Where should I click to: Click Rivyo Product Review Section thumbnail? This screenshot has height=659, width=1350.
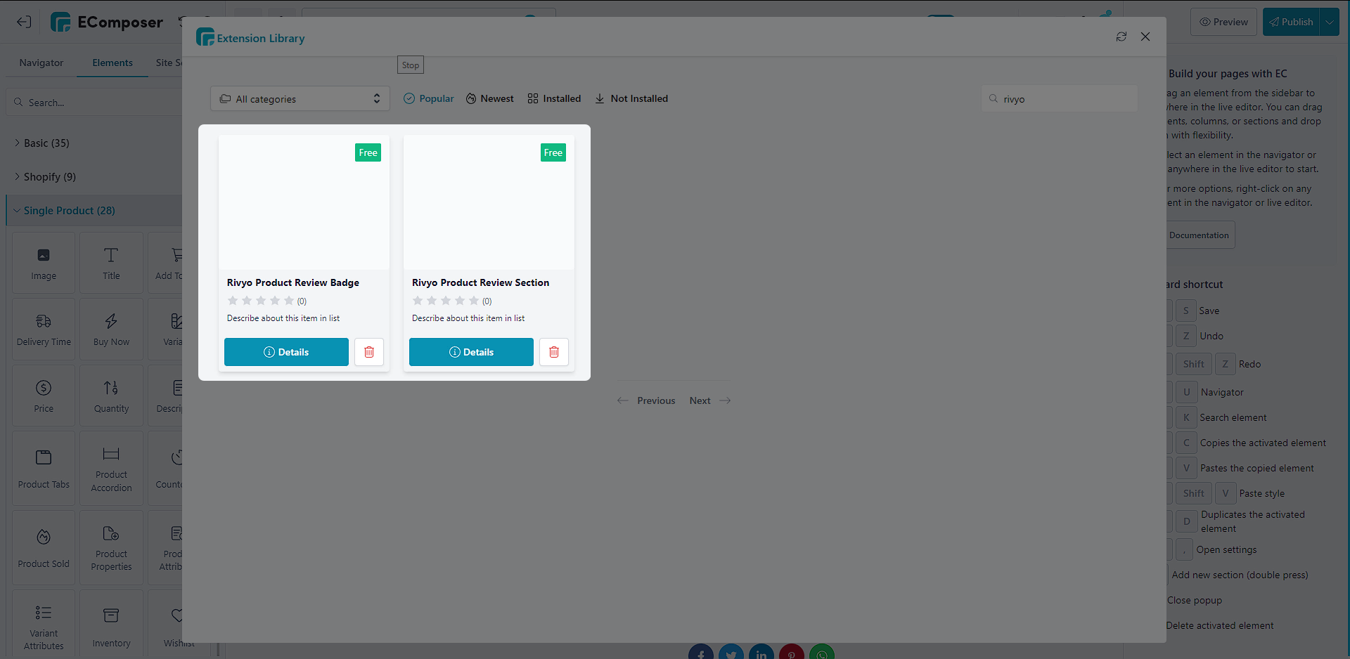[489, 202]
